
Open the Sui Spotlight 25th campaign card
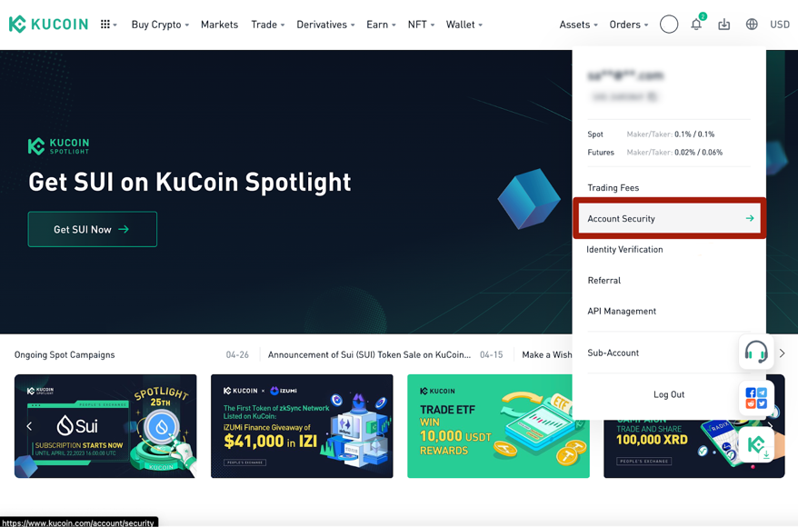click(x=105, y=426)
